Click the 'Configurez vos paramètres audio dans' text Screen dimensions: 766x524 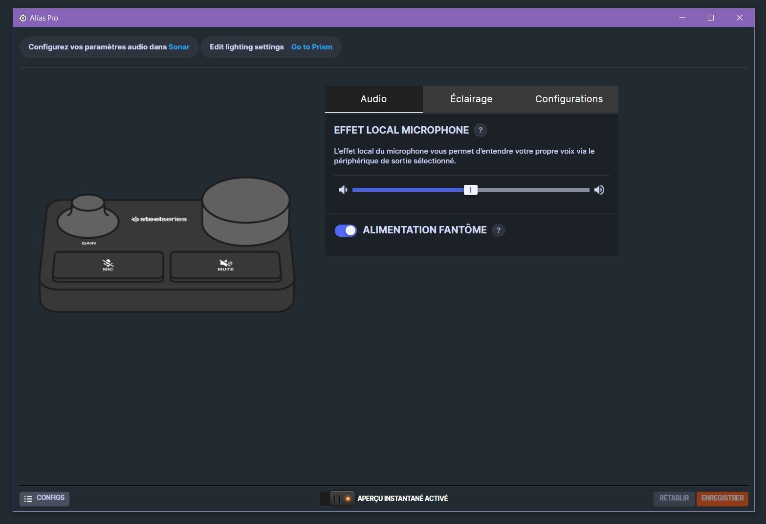[x=98, y=47]
